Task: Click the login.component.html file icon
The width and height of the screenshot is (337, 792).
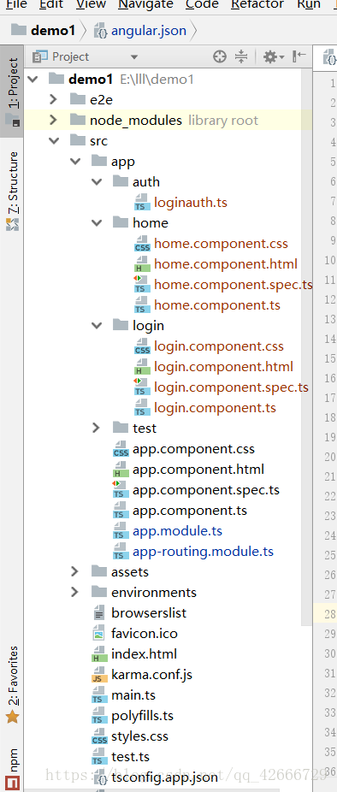Action: click(142, 367)
